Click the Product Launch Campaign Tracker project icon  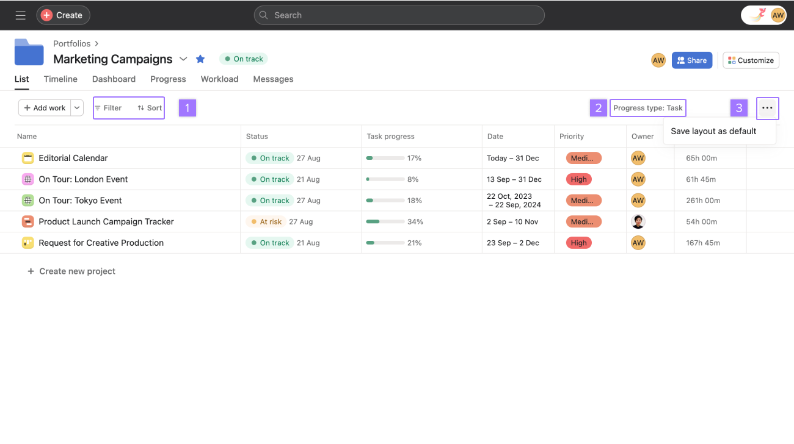[27, 221]
